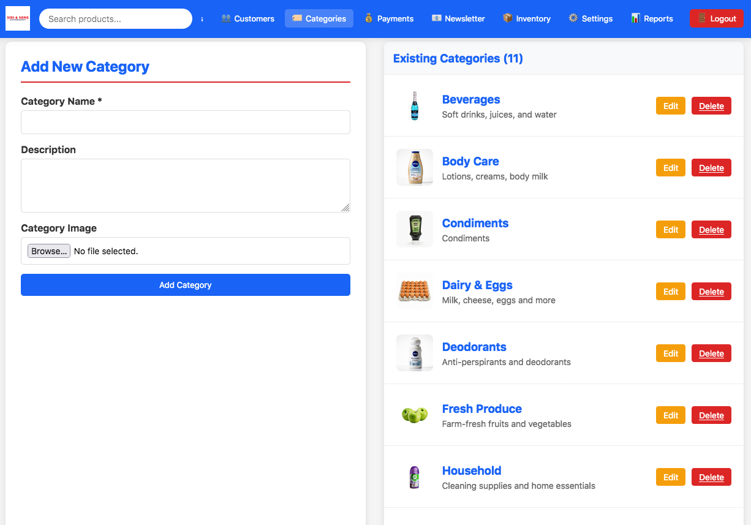Go to the Categories section
The width and height of the screenshot is (751, 525).
pos(319,19)
